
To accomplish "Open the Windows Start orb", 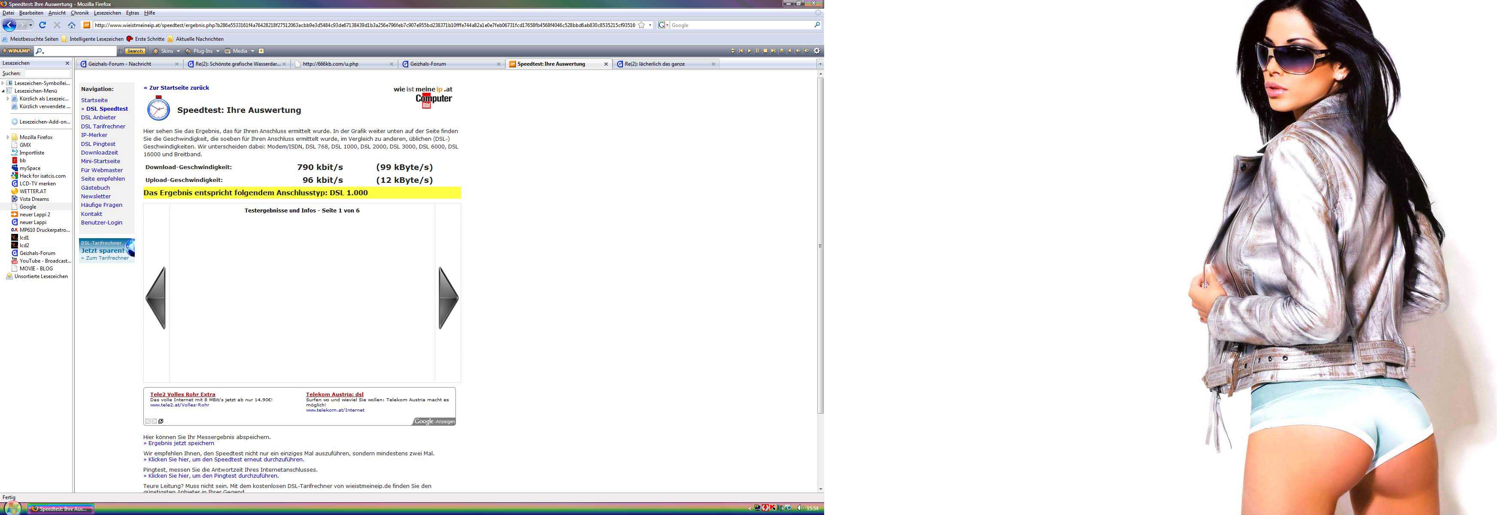I will (12, 508).
